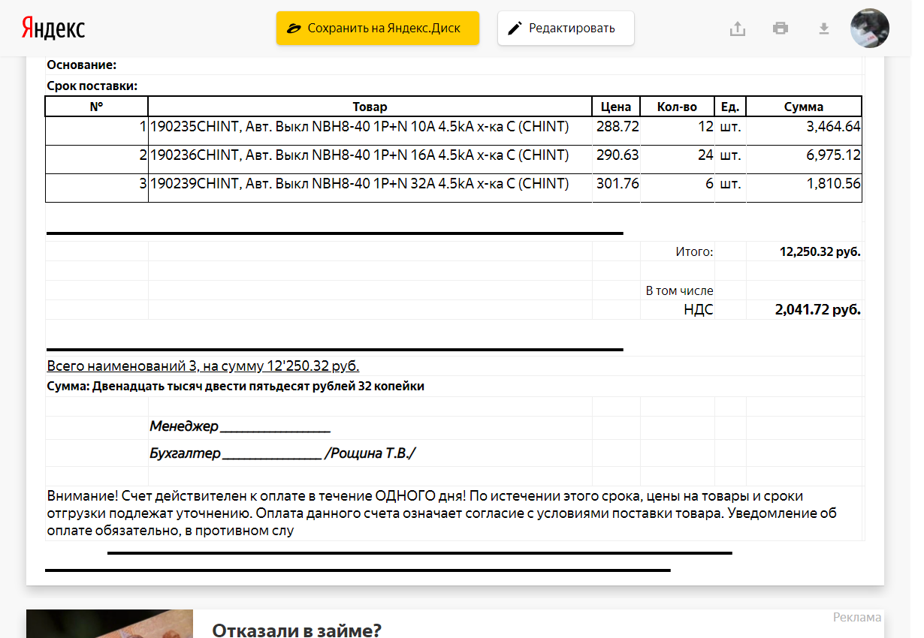The image size is (924, 638).
Task: Save the document to Yandex.Disk
Action: click(377, 28)
